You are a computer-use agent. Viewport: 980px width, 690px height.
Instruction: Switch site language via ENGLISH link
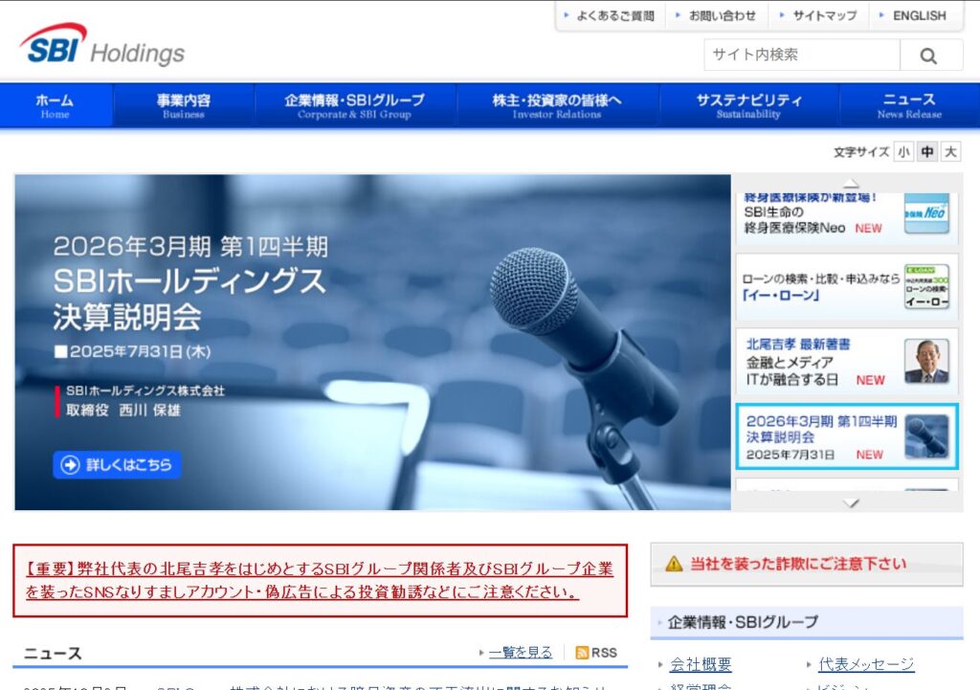(x=918, y=16)
